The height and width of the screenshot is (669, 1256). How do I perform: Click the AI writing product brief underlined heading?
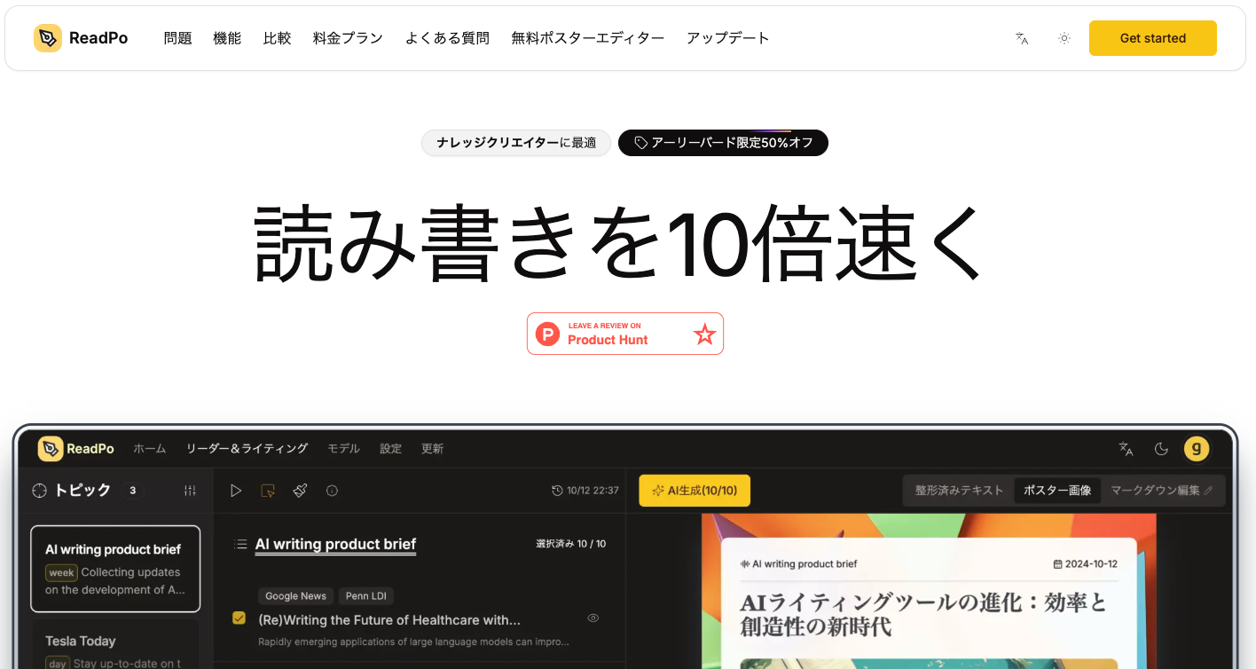coord(335,545)
